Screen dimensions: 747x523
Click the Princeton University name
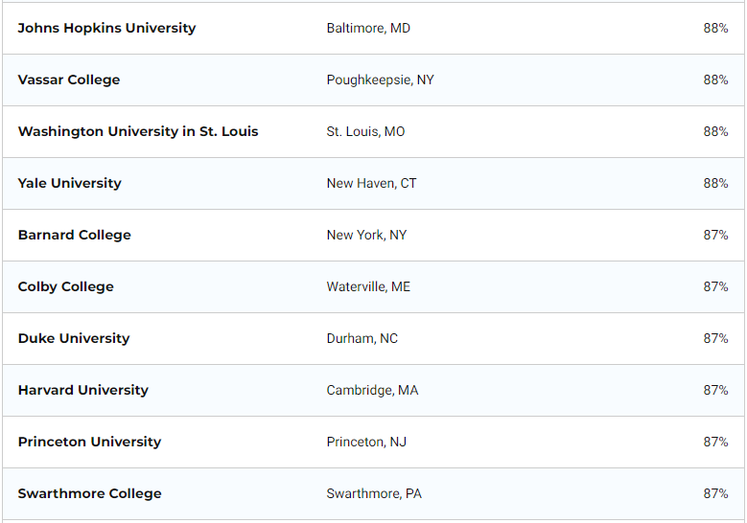pos(89,442)
